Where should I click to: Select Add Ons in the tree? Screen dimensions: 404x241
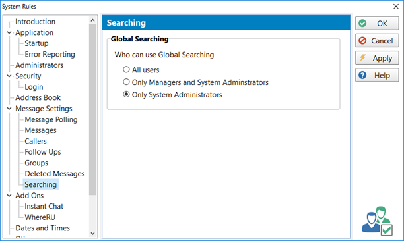(x=29, y=196)
